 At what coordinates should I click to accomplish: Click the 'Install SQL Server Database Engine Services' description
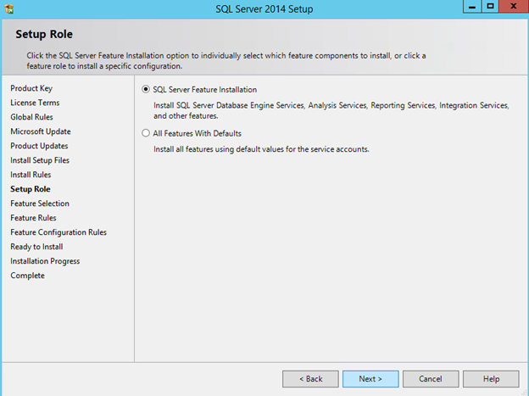(331, 110)
